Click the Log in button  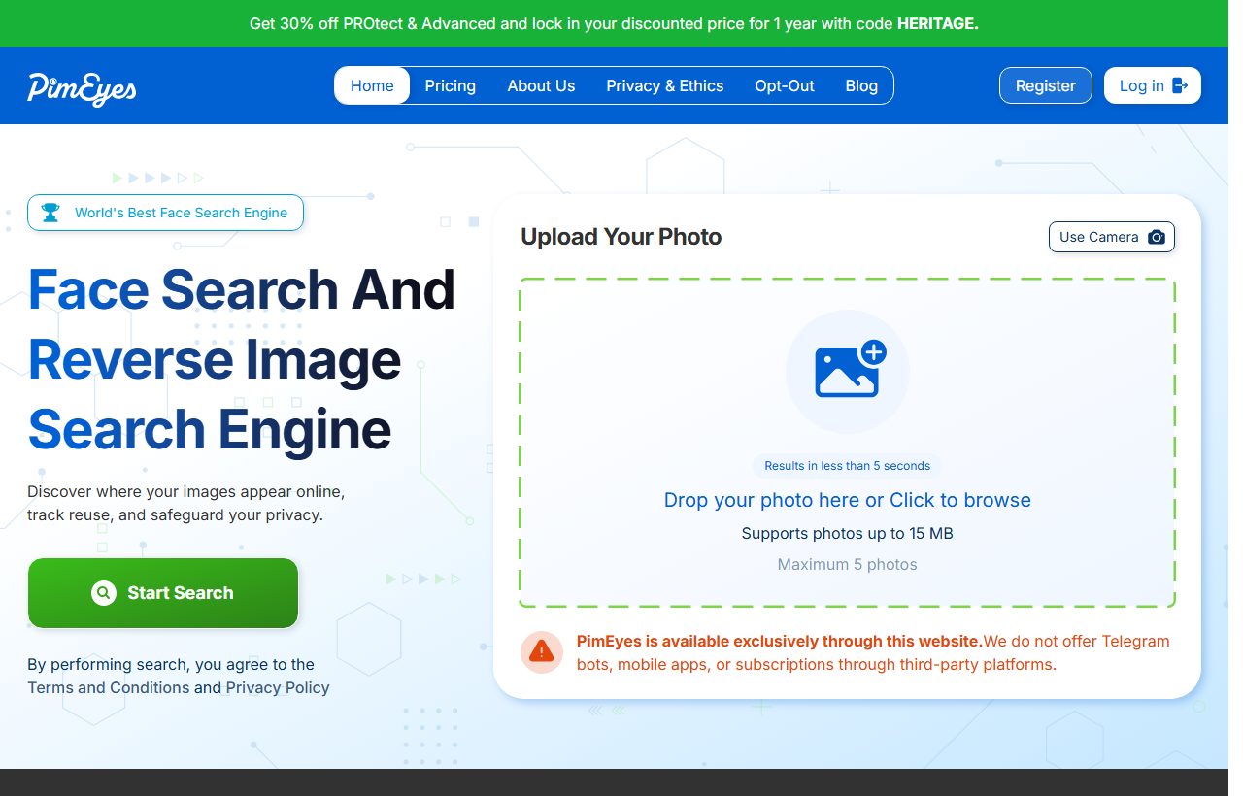[x=1153, y=85]
